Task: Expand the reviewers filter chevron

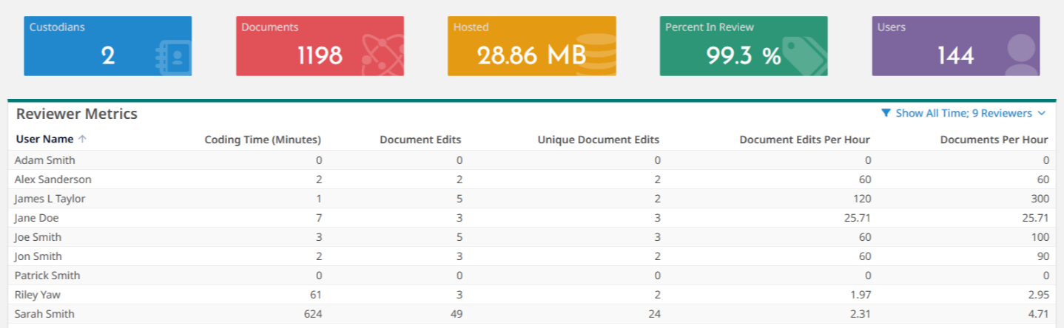Action: click(x=1042, y=113)
